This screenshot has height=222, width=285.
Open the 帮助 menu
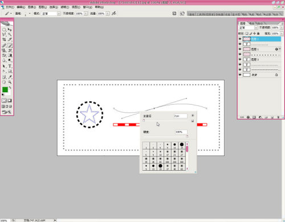[99, 7]
